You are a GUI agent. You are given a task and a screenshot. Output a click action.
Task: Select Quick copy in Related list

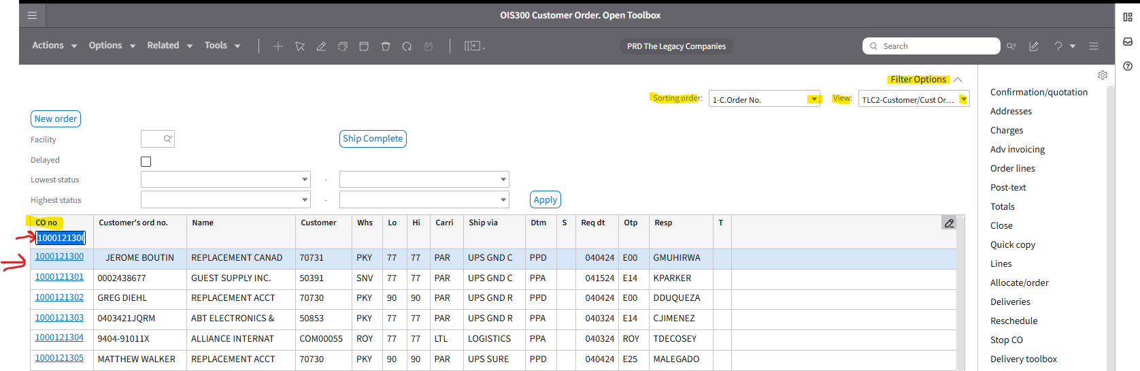[x=1012, y=244]
